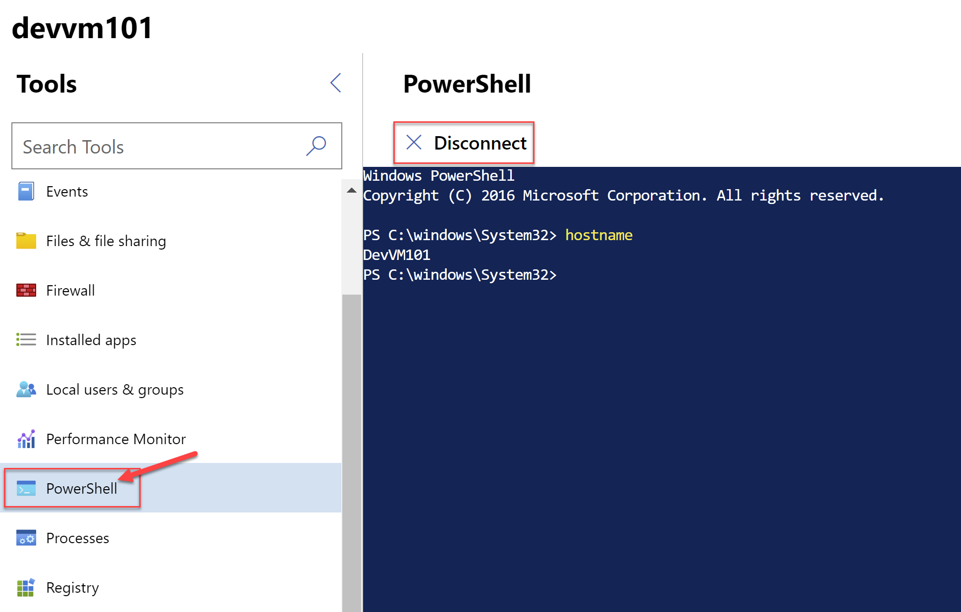The image size is (961, 612).
Task: Click the Windows PowerShell banner line
Action: point(439,175)
